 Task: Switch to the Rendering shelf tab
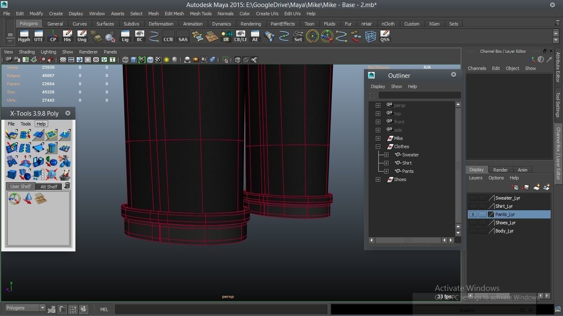pyautogui.click(x=251, y=24)
